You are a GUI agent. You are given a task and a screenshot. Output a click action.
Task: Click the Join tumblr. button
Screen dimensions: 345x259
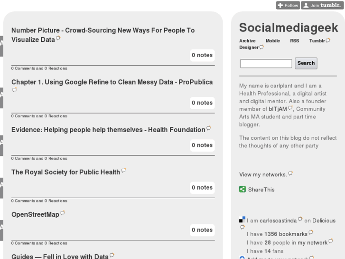click(321, 5)
